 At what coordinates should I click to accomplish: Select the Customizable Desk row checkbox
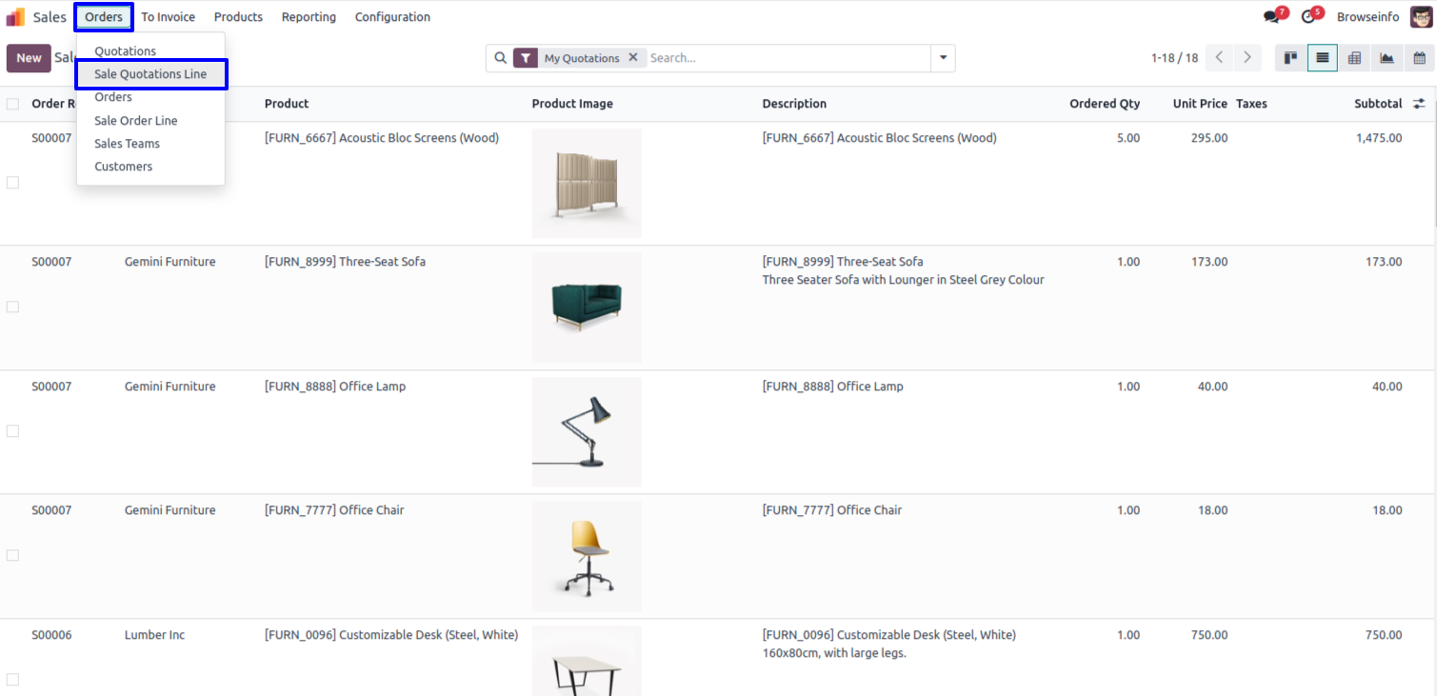pyautogui.click(x=12, y=680)
